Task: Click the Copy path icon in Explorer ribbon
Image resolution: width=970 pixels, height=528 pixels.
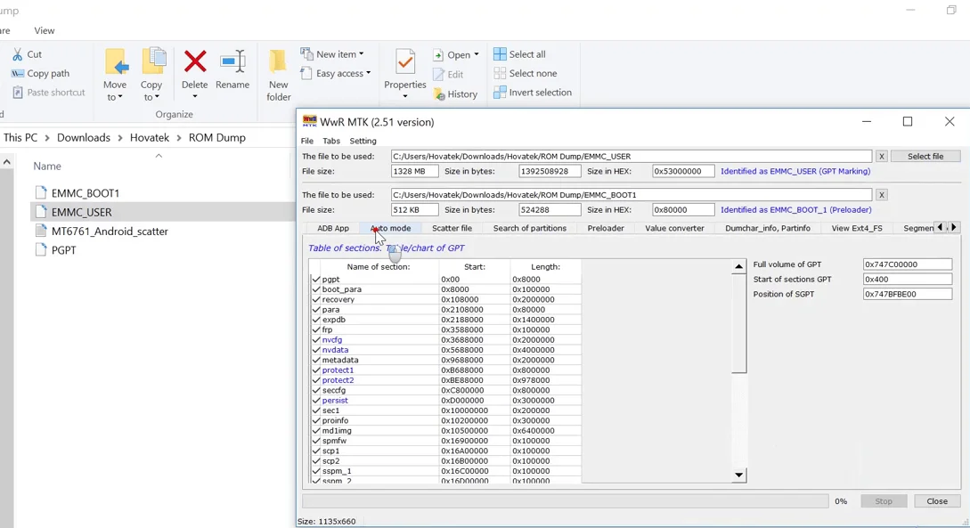Action: pyautogui.click(x=17, y=74)
